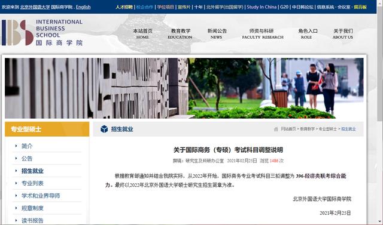Open the 北京外国语大学 link in top bar
This screenshot has width=383, height=225.
point(35,7)
